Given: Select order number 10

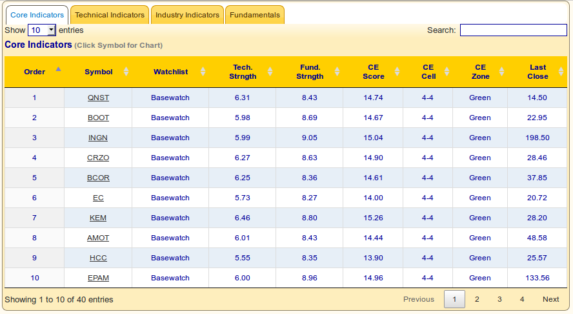Looking at the screenshot, I should [35, 278].
